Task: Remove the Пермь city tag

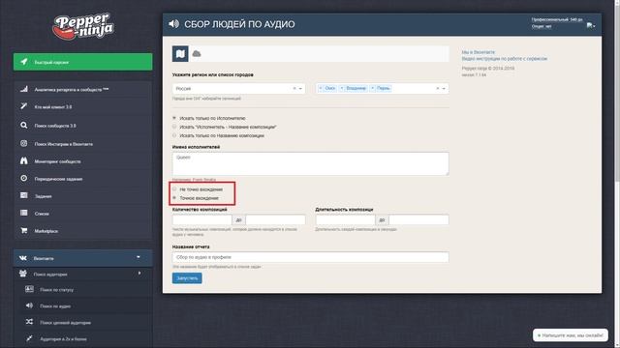Action: click(372, 88)
